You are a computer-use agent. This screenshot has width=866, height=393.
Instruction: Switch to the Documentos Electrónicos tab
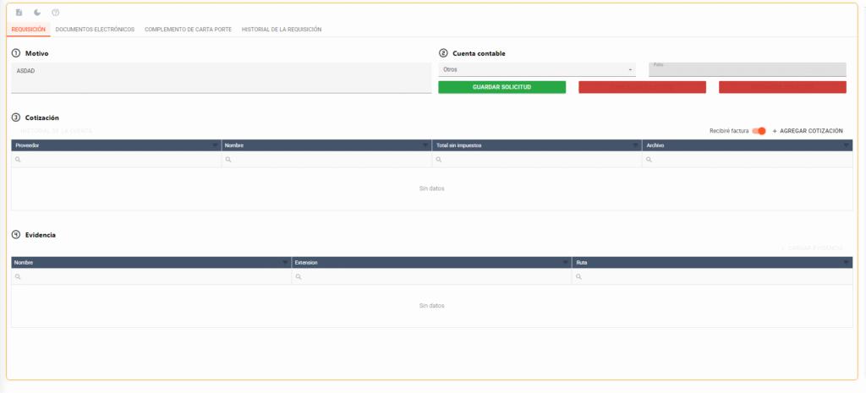click(x=95, y=30)
